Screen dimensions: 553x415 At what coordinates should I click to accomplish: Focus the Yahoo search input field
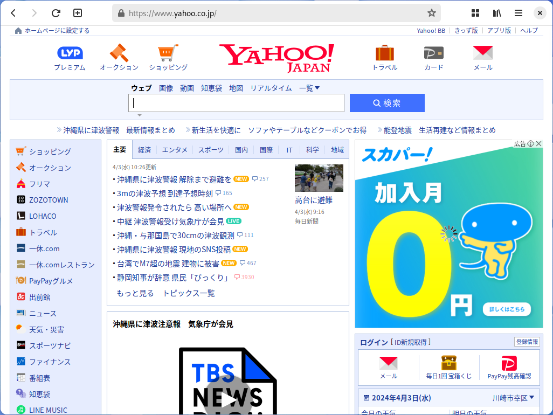(x=236, y=103)
